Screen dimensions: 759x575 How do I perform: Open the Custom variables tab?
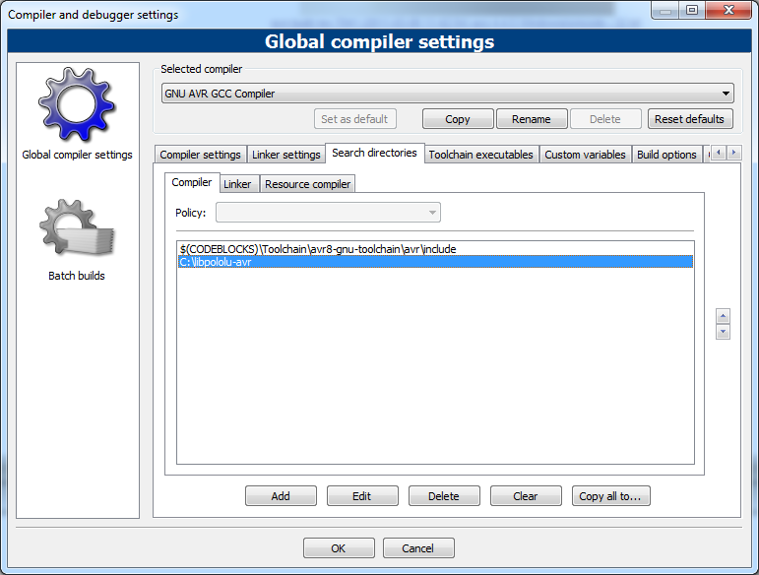pos(585,155)
